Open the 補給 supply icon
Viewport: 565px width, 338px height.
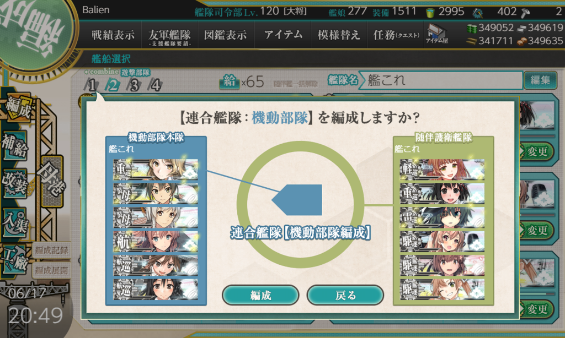pos(15,146)
